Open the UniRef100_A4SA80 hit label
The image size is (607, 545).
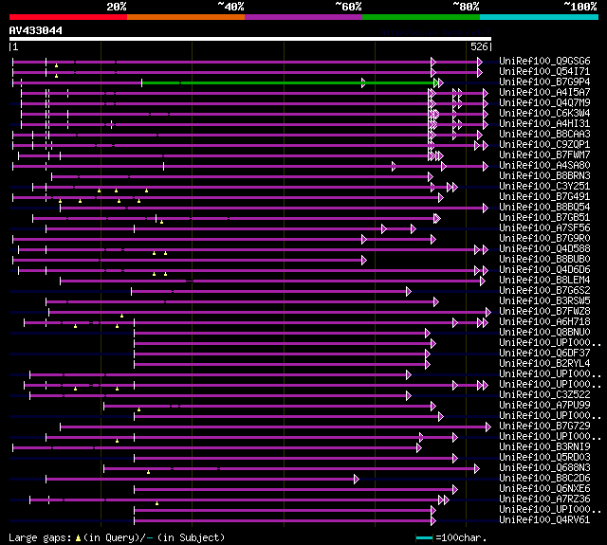[544, 166]
